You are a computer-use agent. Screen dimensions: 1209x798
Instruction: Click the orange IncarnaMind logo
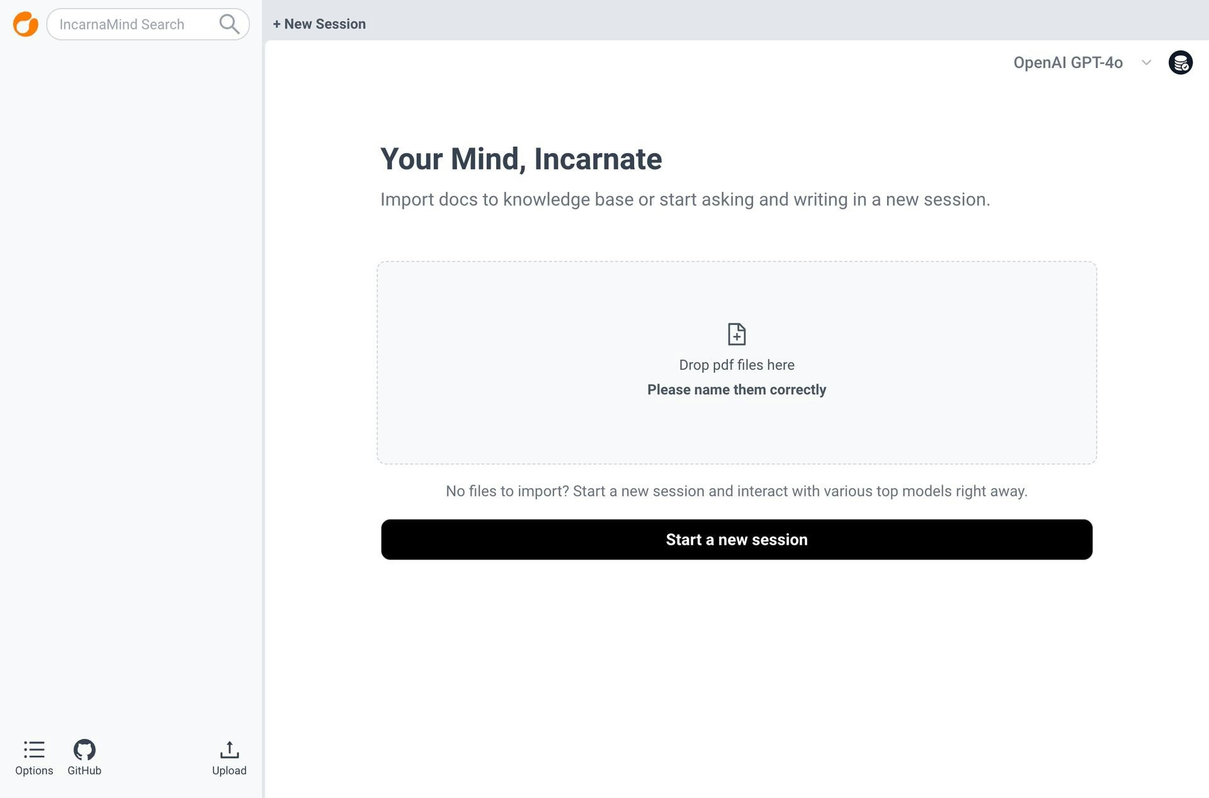[25, 24]
